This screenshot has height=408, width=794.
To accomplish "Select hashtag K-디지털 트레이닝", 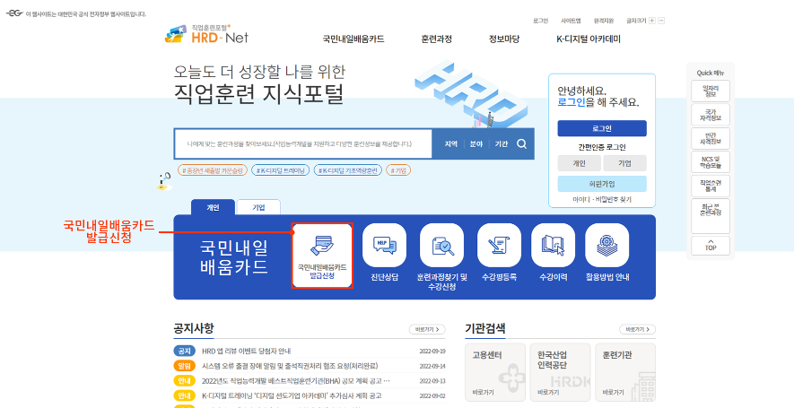I will coord(280,170).
